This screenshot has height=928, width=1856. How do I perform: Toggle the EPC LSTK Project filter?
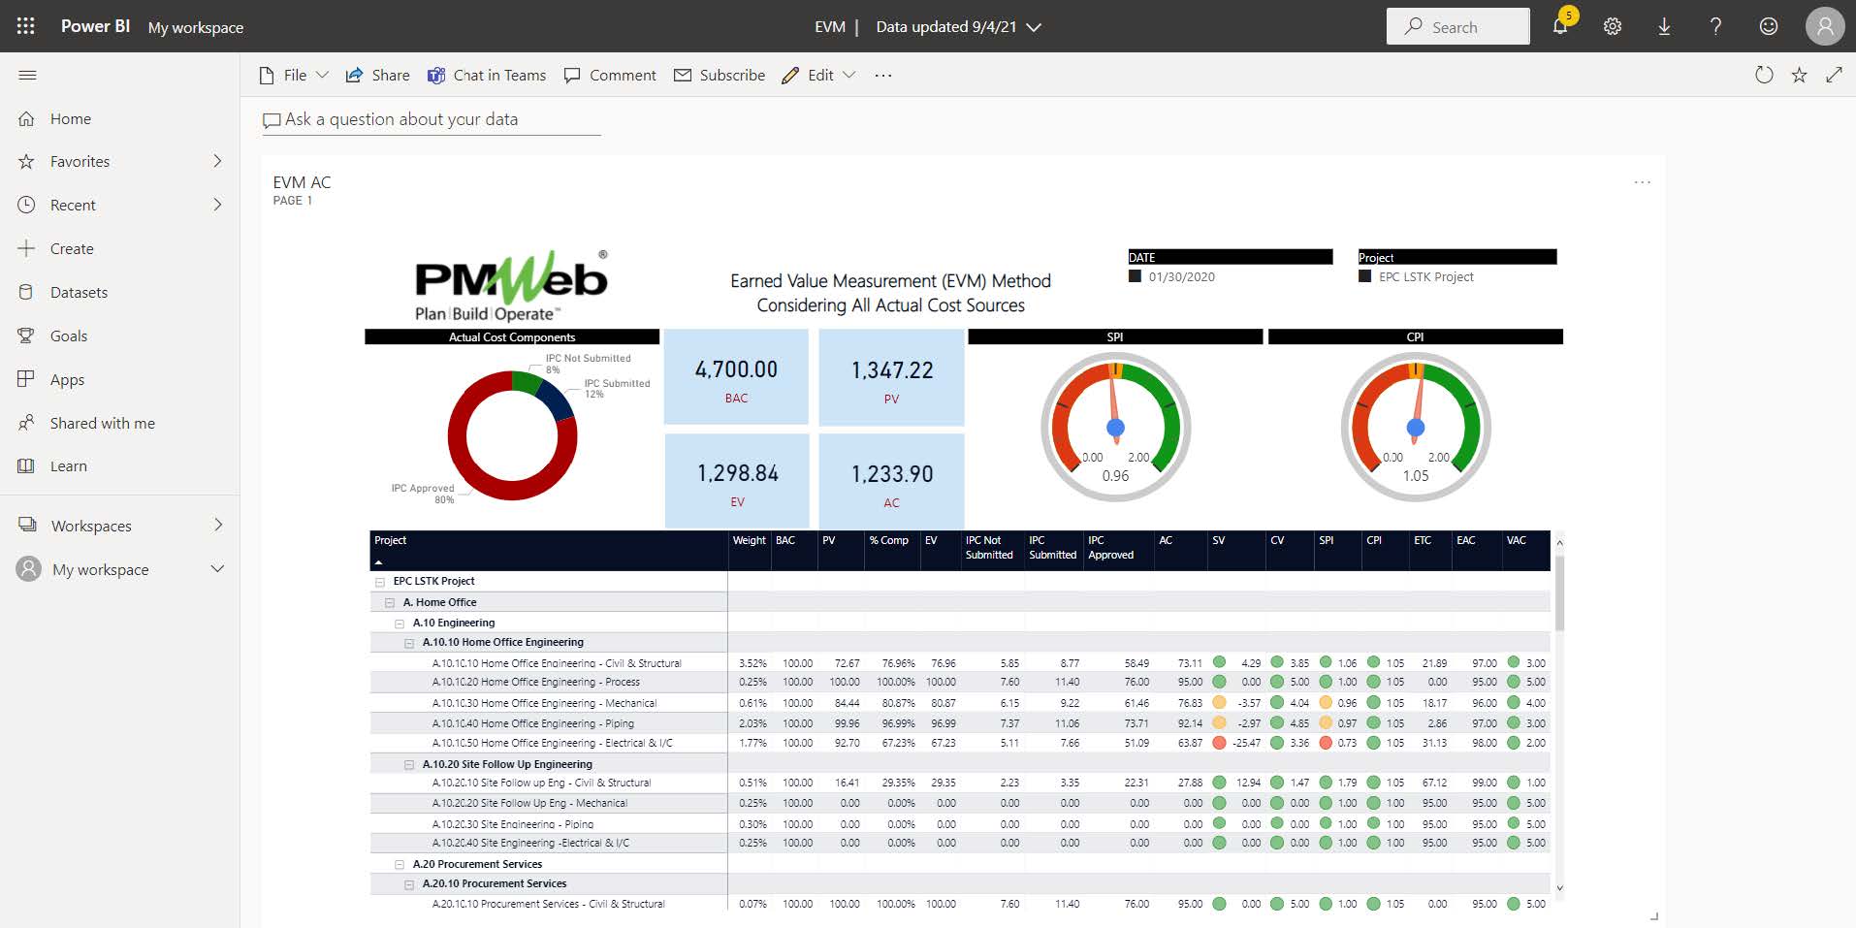coord(1365,276)
